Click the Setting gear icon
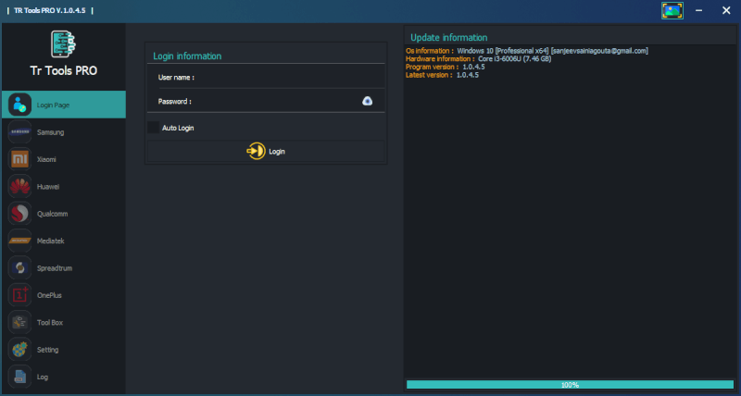 19,350
